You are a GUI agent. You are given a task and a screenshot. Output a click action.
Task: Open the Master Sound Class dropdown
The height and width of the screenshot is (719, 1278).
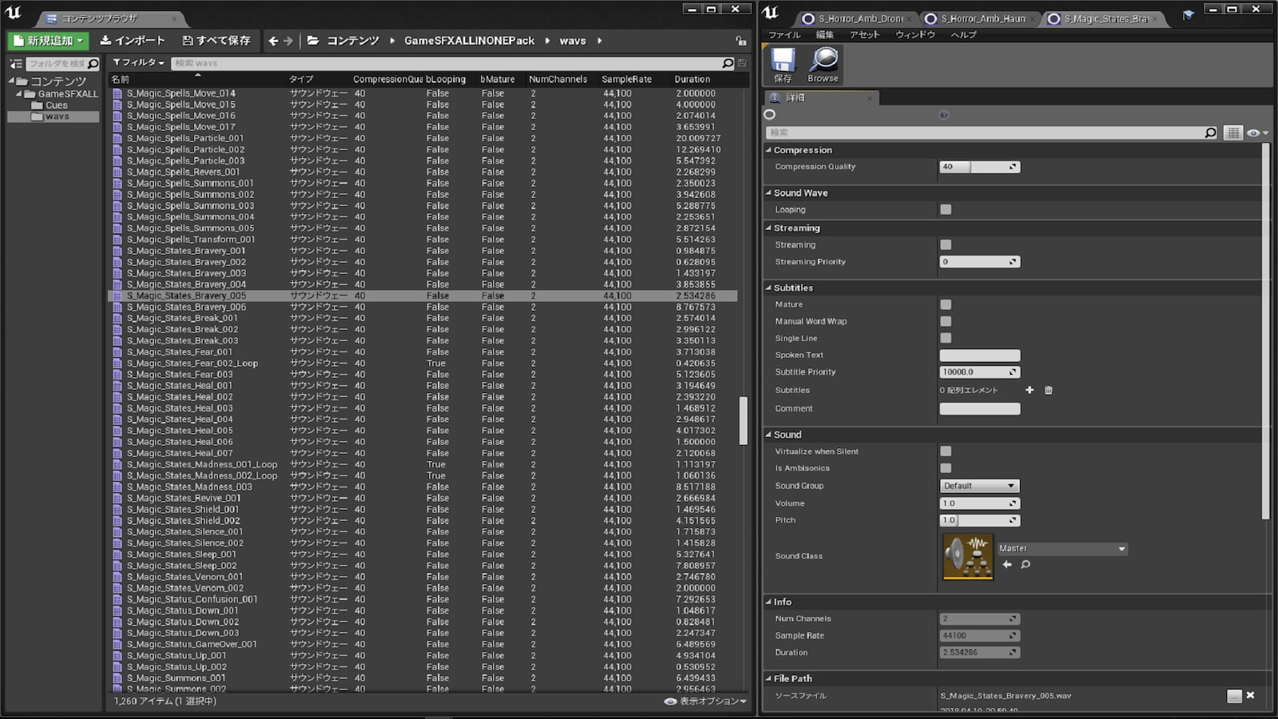click(x=1062, y=548)
